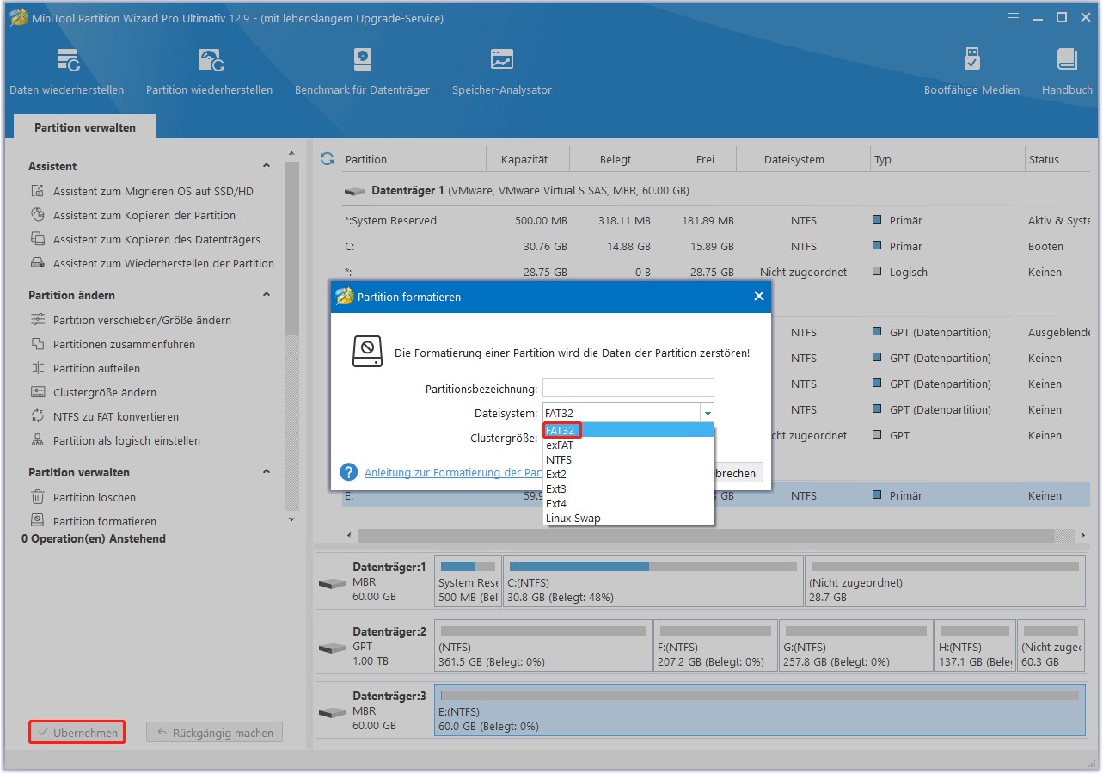Toggle the Dateisystem dropdown arrow
Screen dimensions: 1103x774
[x=707, y=414]
